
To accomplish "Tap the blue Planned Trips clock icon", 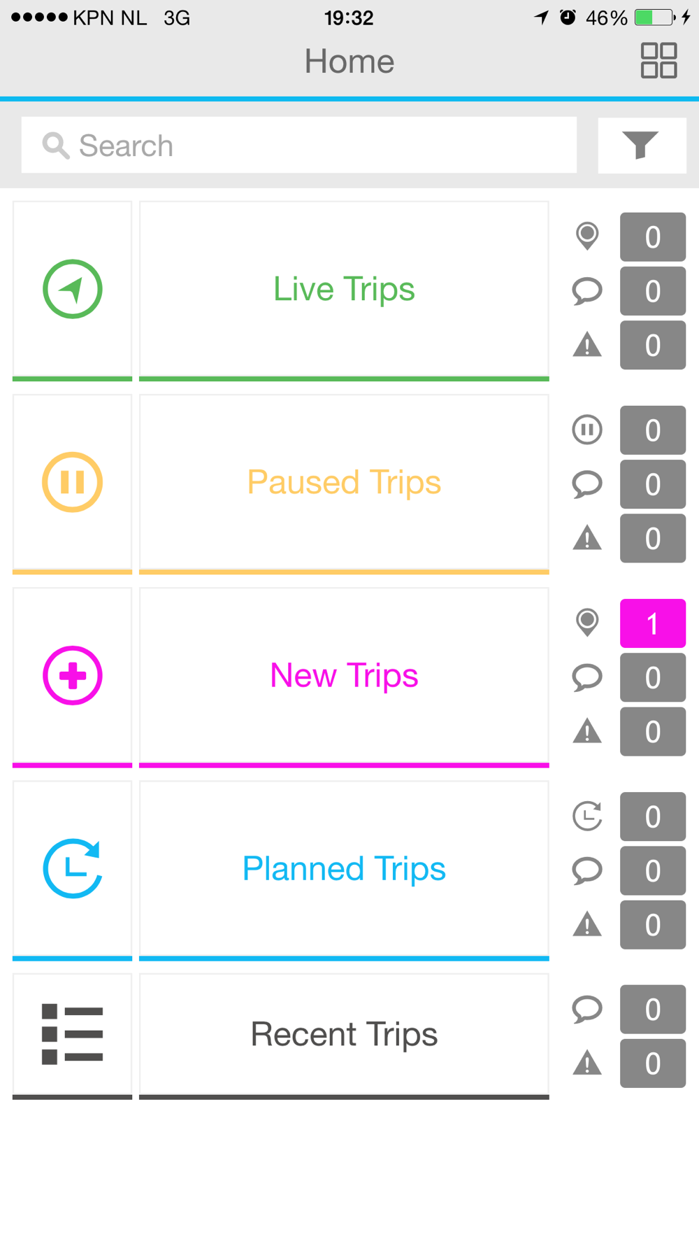I will pyautogui.click(x=73, y=868).
